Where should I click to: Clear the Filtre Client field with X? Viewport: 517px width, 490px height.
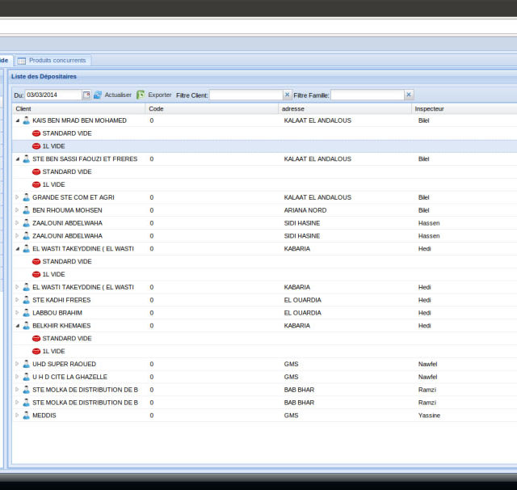pos(287,95)
